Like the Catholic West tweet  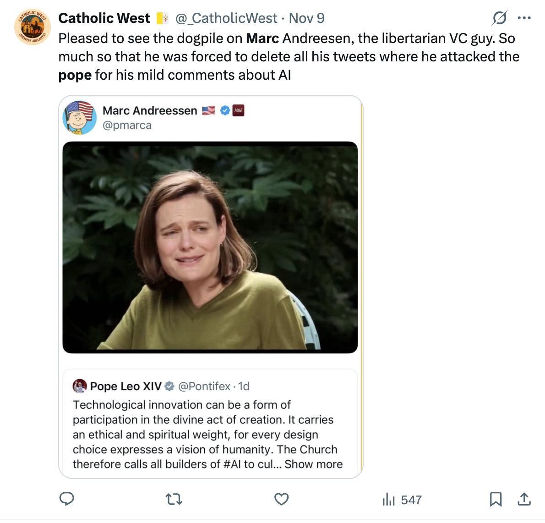pos(281,499)
